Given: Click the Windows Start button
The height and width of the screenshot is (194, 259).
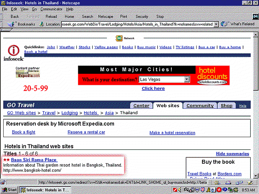Looking at the screenshot, I should [x=10, y=190].
